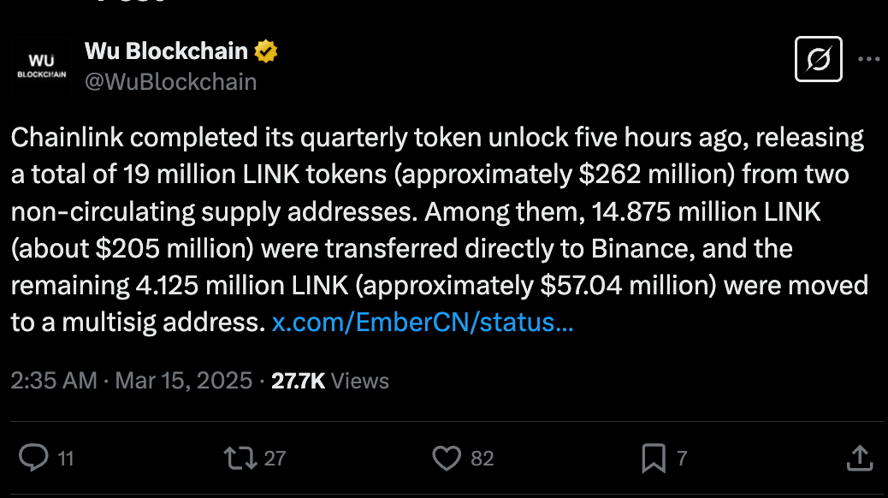Image resolution: width=888 pixels, height=498 pixels.
Task: Click the gold verified badge next to Wu Blockchain
Action: (265, 50)
